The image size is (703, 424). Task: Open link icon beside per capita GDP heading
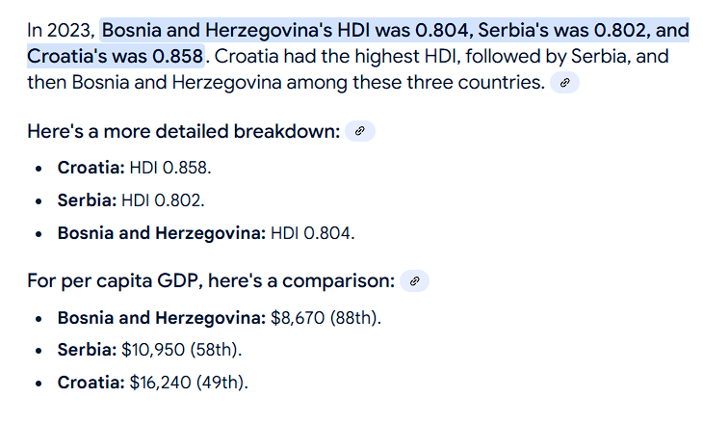click(414, 280)
